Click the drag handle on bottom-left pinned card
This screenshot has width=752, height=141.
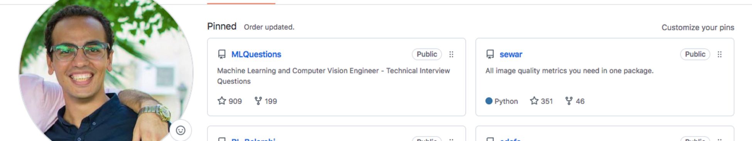(x=451, y=139)
